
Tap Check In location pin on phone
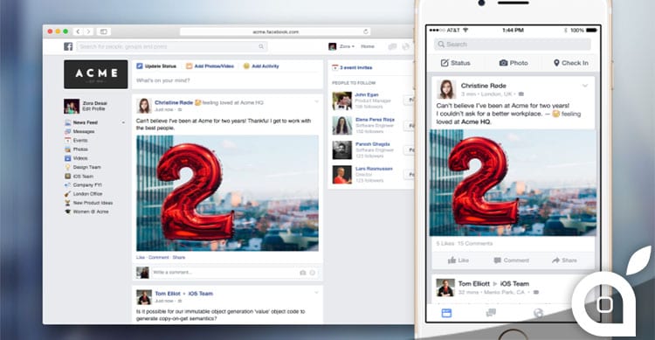pos(556,63)
